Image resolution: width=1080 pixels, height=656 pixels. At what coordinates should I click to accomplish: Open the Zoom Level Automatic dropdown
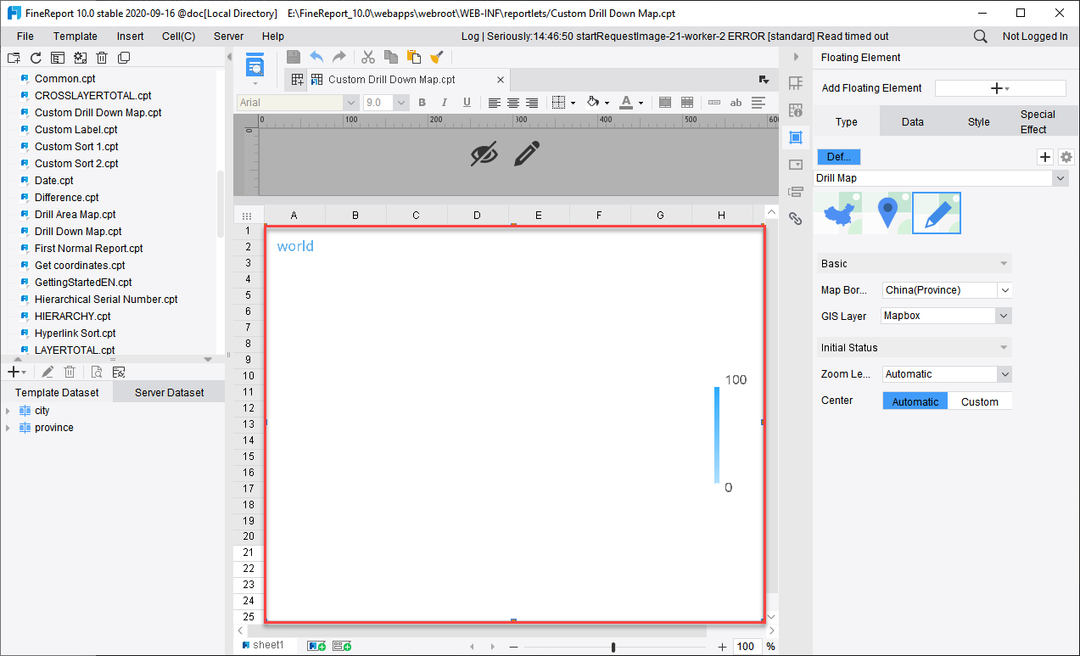[x=948, y=374]
